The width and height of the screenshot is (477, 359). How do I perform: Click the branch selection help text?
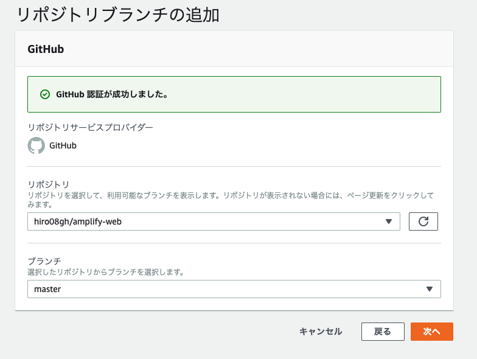click(105, 272)
